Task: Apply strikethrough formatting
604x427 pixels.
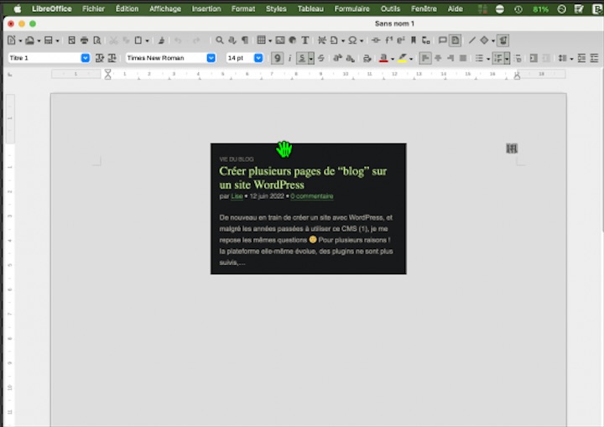Action: click(x=321, y=59)
